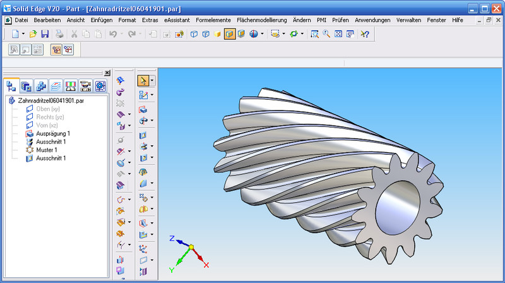Open an existing file via folder icon

point(33,33)
